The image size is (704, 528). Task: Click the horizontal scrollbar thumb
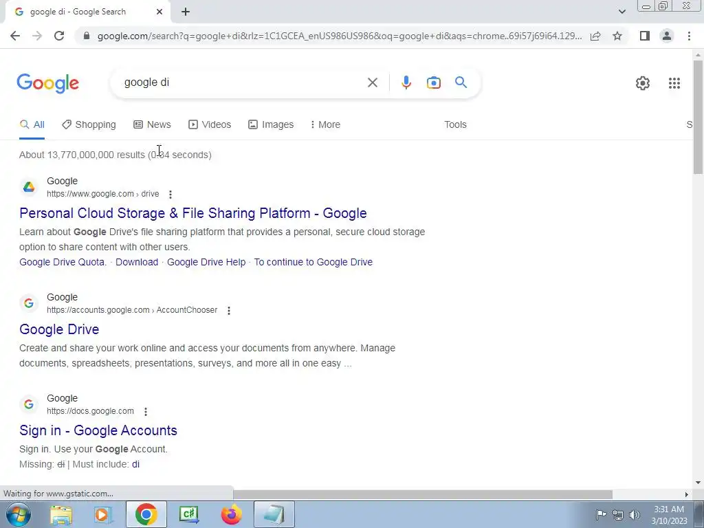pos(423,495)
